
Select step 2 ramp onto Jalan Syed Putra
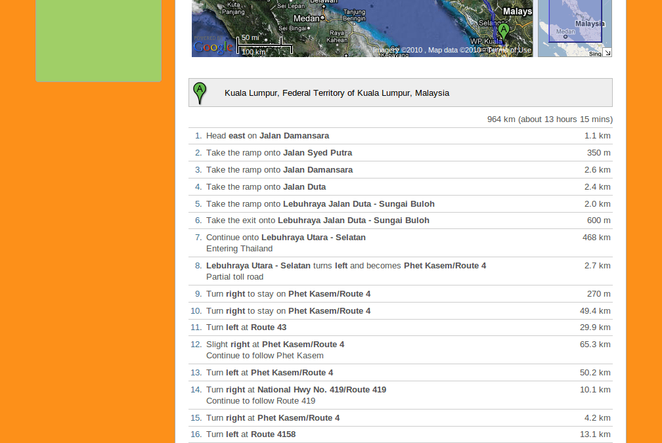(x=400, y=153)
